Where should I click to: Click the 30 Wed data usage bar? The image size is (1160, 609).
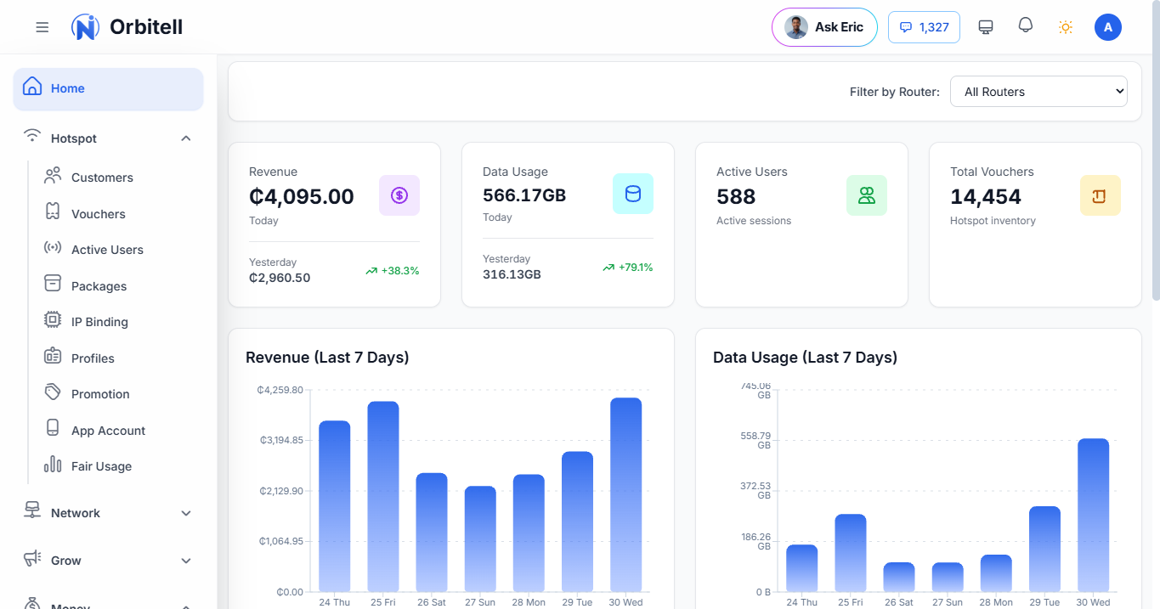(1094, 515)
